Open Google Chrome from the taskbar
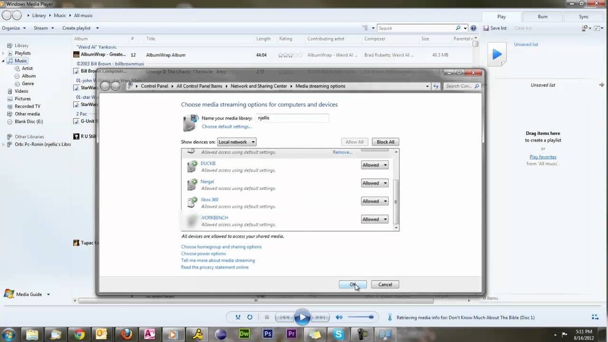The image size is (608, 342). [79, 334]
